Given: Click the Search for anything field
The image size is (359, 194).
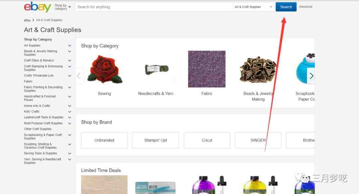Looking at the screenshot, I should tap(154, 7).
